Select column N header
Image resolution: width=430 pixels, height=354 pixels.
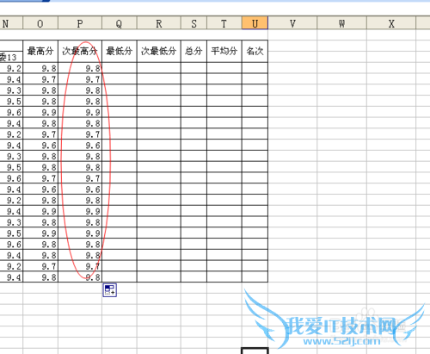tap(11, 23)
